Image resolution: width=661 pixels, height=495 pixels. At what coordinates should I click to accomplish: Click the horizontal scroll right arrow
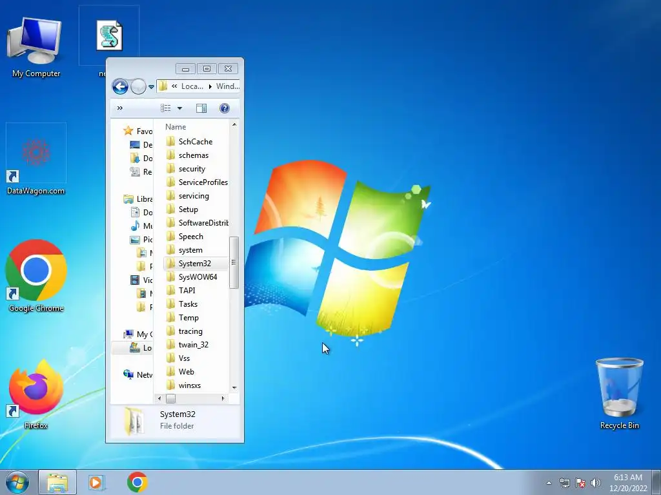click(223, 398)
